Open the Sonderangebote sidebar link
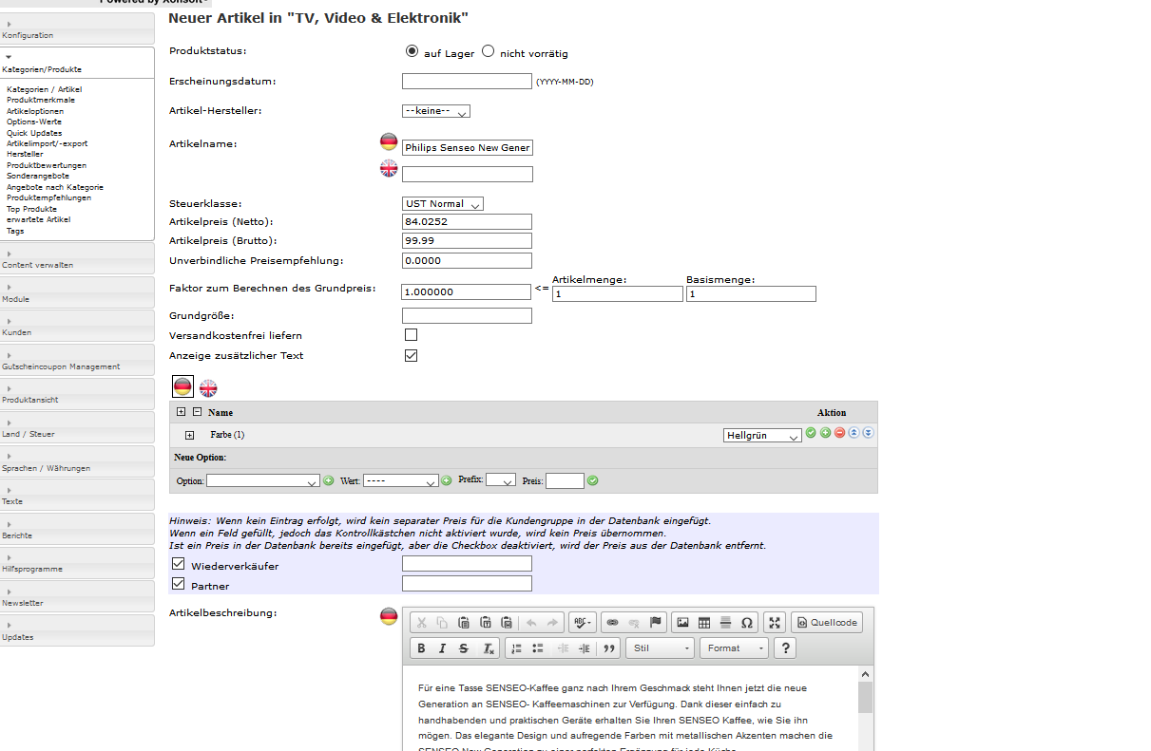This screenshot has height=751, width=1151. tap(38, 176)
